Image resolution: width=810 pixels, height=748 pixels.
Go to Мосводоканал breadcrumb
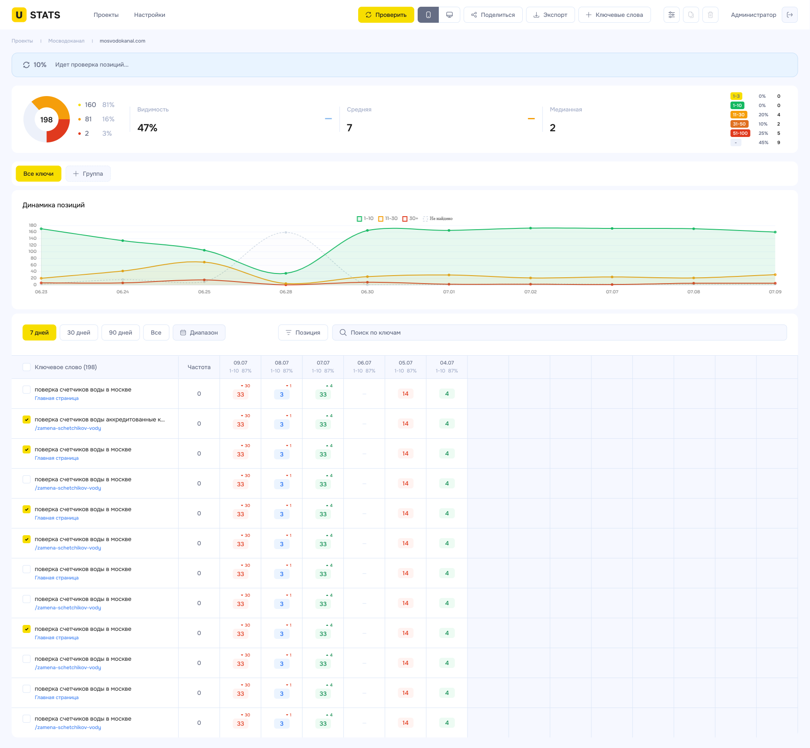(66, 41)
